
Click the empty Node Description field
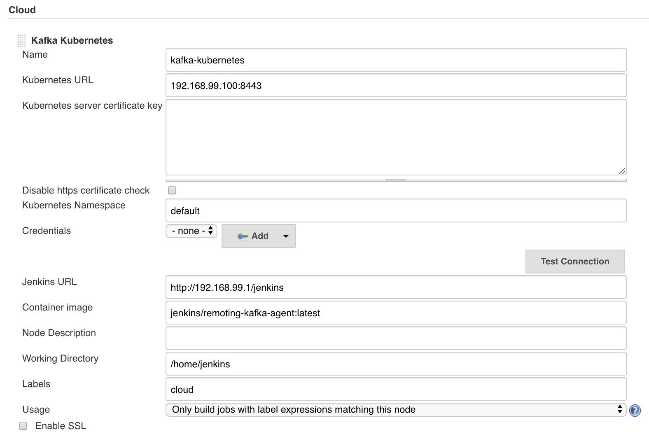pos(396,339)
